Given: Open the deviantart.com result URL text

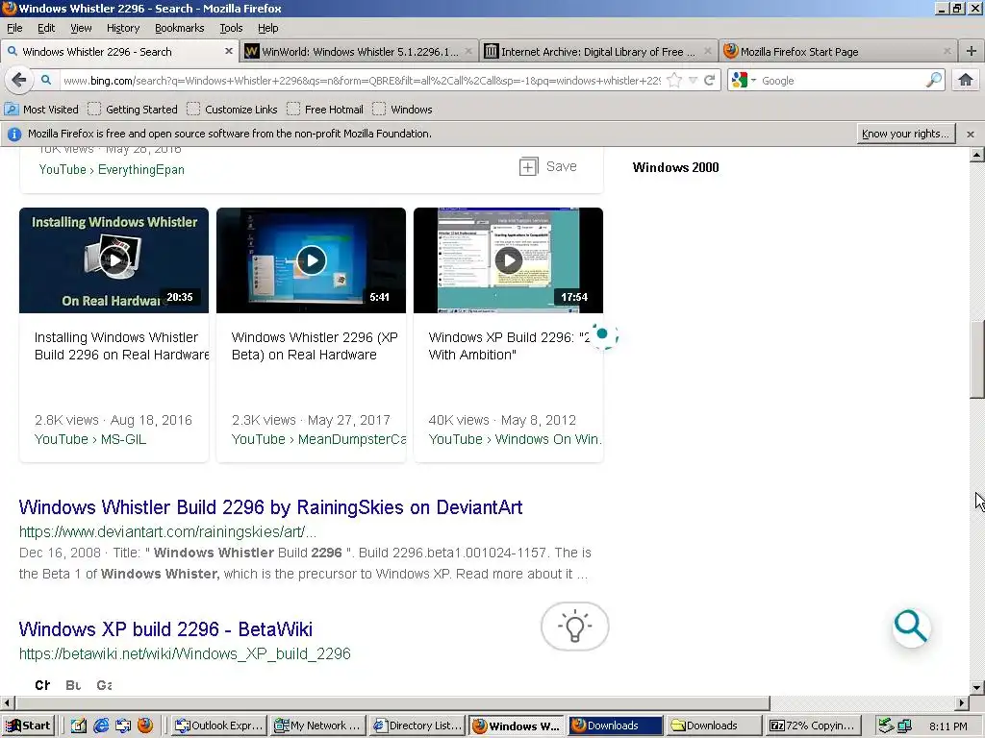Looking at the screenshot, I should tap(167, 532).
